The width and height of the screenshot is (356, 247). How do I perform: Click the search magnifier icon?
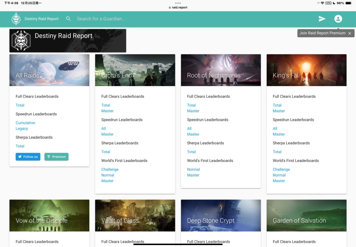click(x=68, y=19)
